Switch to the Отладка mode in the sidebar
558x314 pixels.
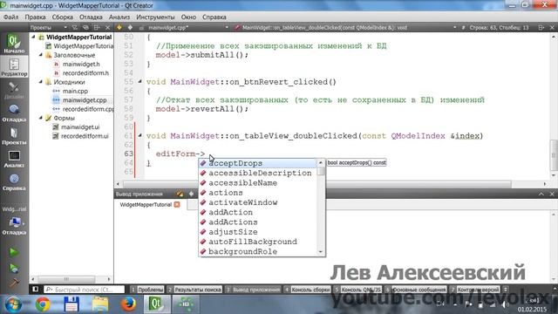(x=14, y=113)
